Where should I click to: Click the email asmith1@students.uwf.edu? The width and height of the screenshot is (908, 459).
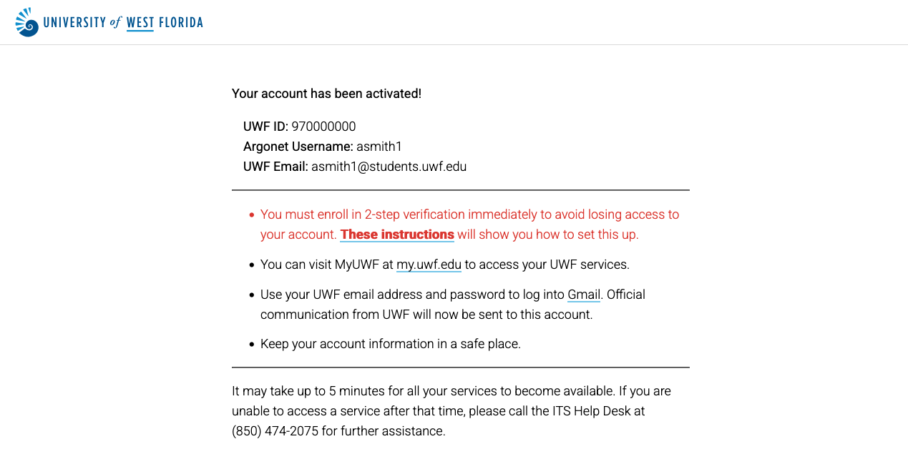coord(389,167)
